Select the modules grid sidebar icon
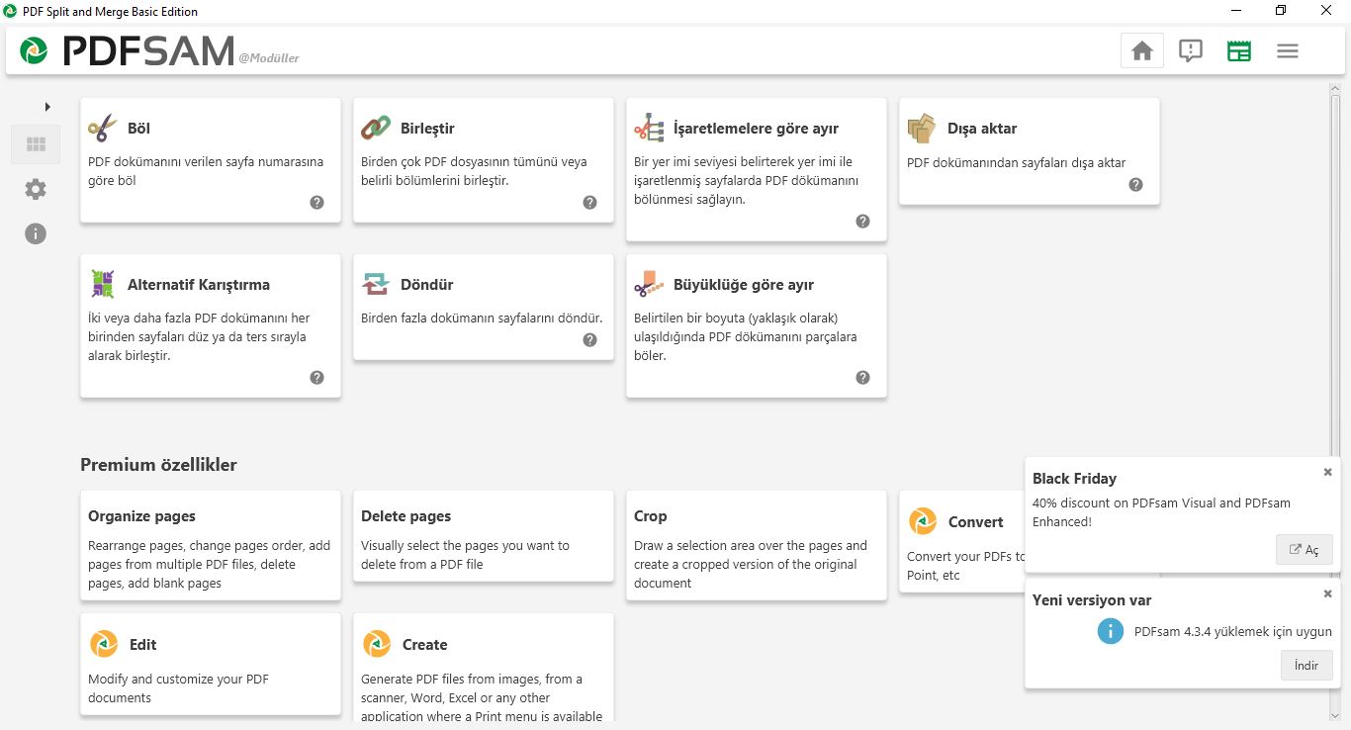This screenshot has height=730, width=1351. pyautogui.click(x=36, y=144)
